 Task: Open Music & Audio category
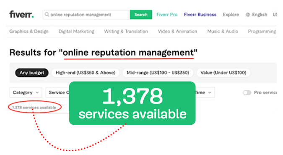click(223, 31)
